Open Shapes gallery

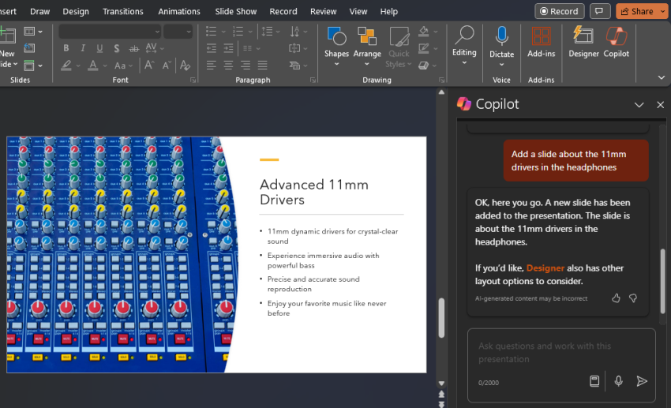(x=336, y=47)
